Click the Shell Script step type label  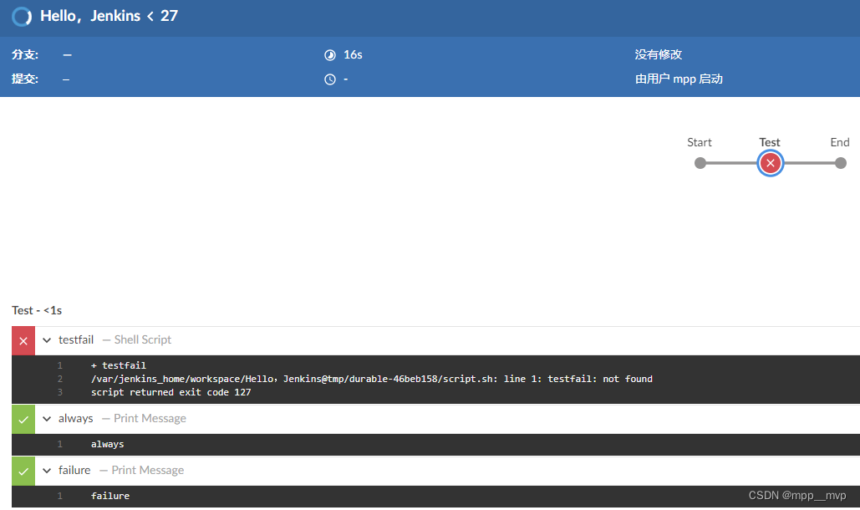[143, 340]
